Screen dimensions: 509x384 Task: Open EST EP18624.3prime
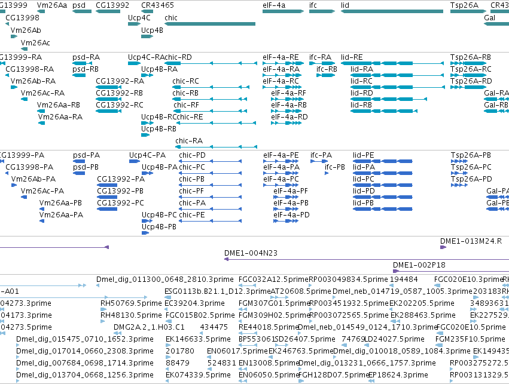(398, 375)
